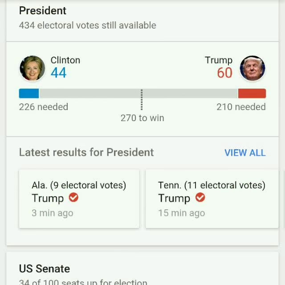The image size is (285, 285).
Task: Click the 434 electoral votes still available text
Action: point(87,25)
